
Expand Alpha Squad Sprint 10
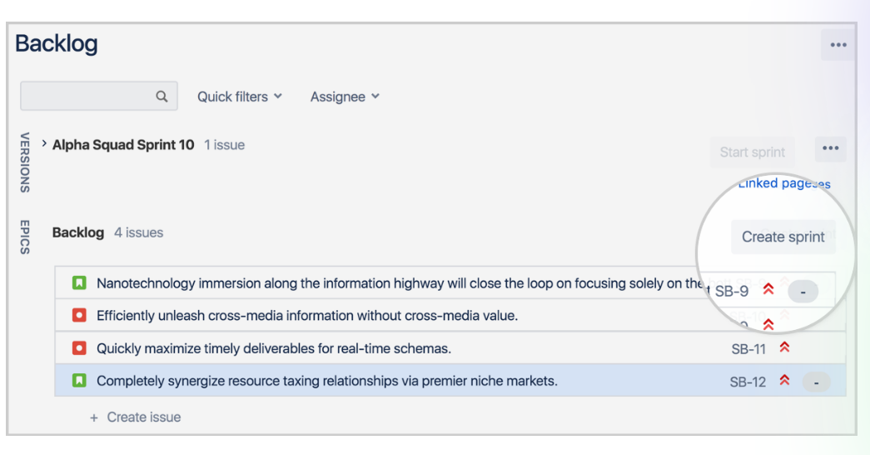[43, 145]
